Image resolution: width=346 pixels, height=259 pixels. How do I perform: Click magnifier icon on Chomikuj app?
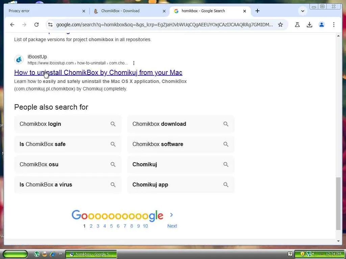click(x=226, y=185)
